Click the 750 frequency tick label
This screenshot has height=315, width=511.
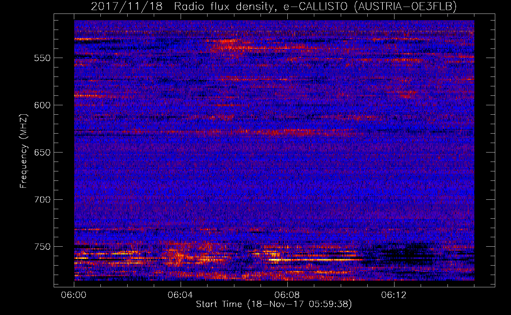pos(42,247)
